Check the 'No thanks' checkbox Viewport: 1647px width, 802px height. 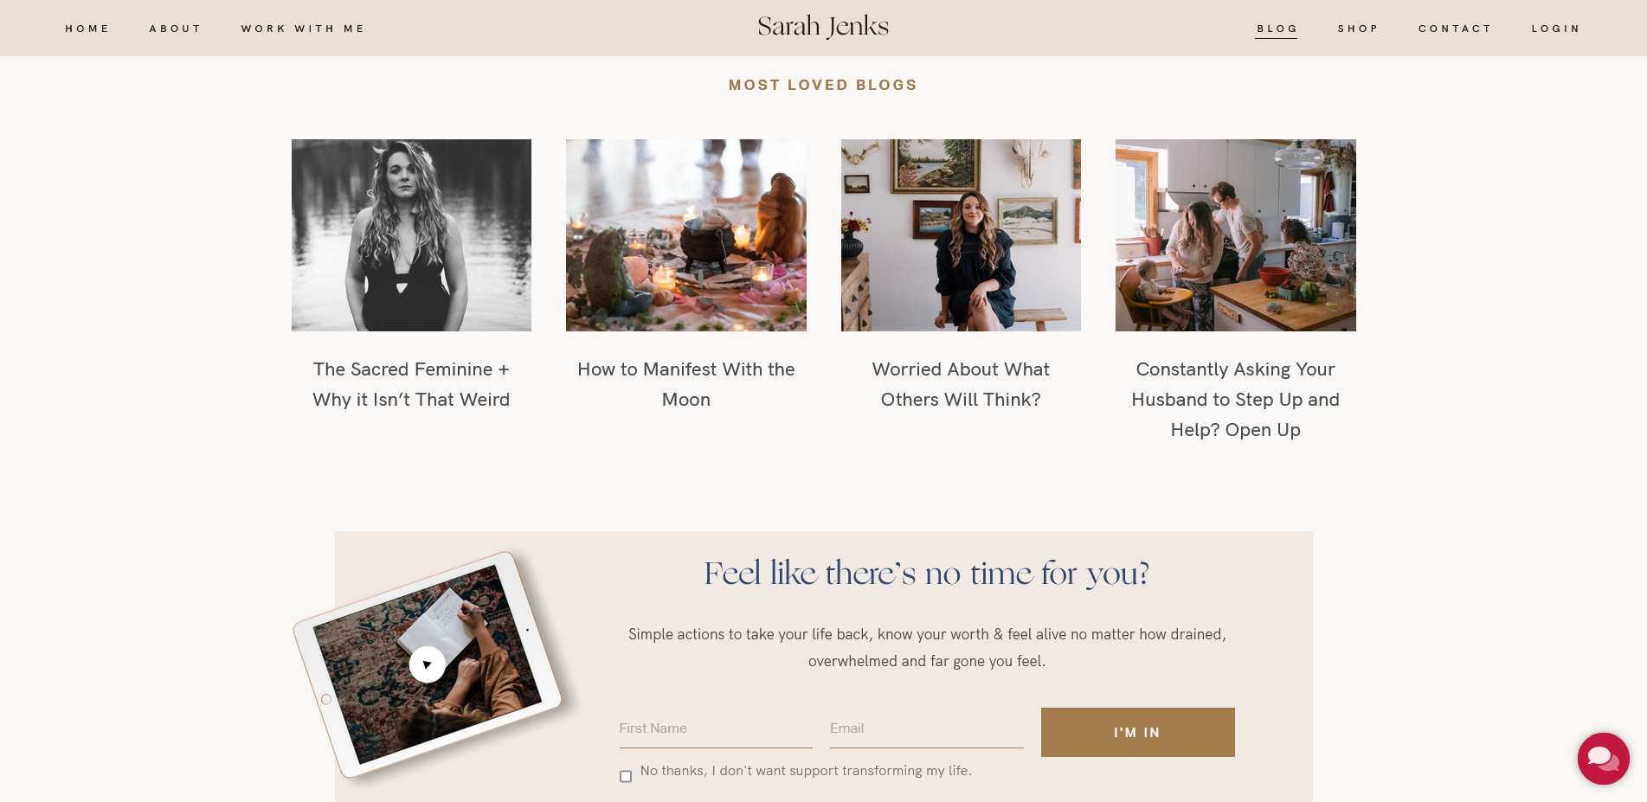click(x=626, y=776)
